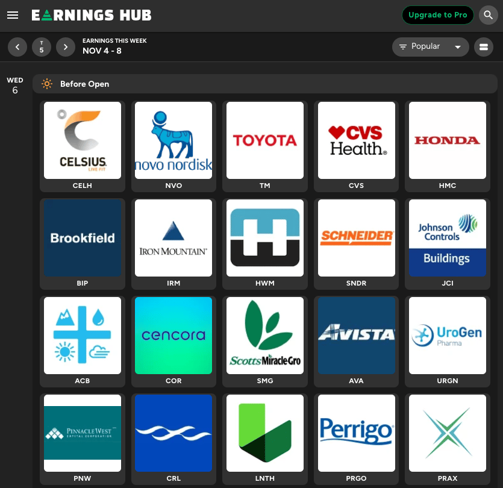Image resolution: width=503 pixels, height=488 pixels.
Task: Open the CRL blue wave card
Action: point(173,439)
